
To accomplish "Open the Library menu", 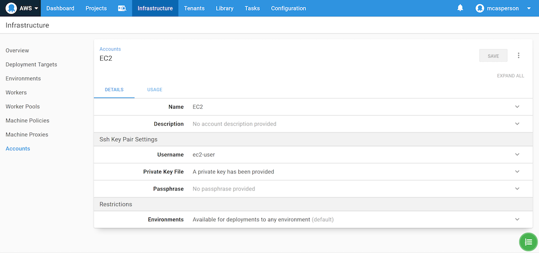I will [x=224, y=9].
